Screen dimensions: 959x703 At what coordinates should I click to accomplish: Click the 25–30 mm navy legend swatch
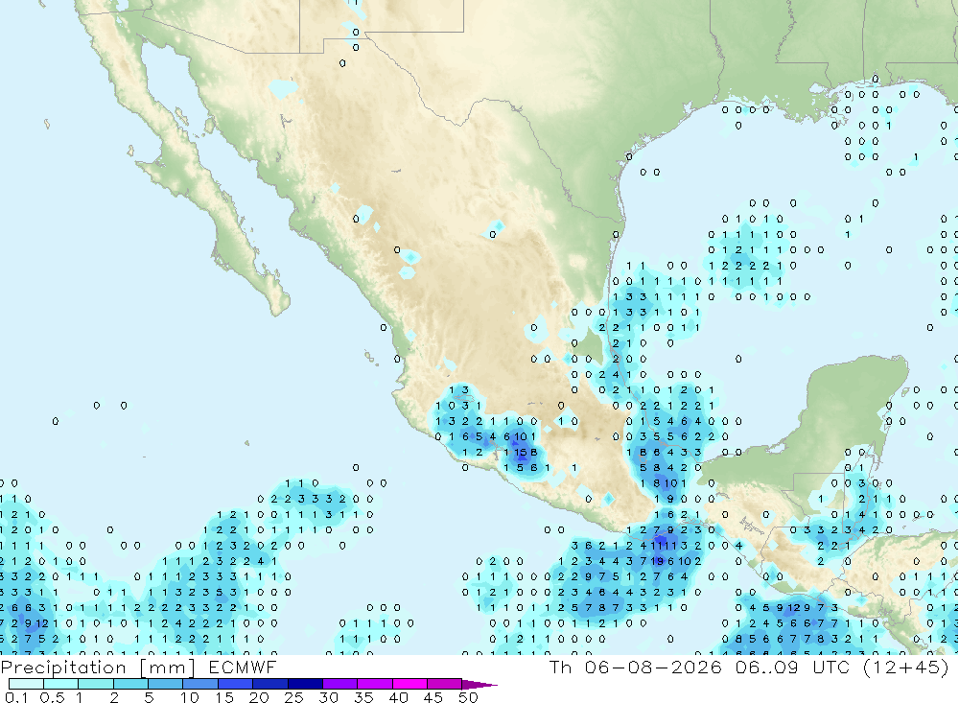click(x=305, y=684)
